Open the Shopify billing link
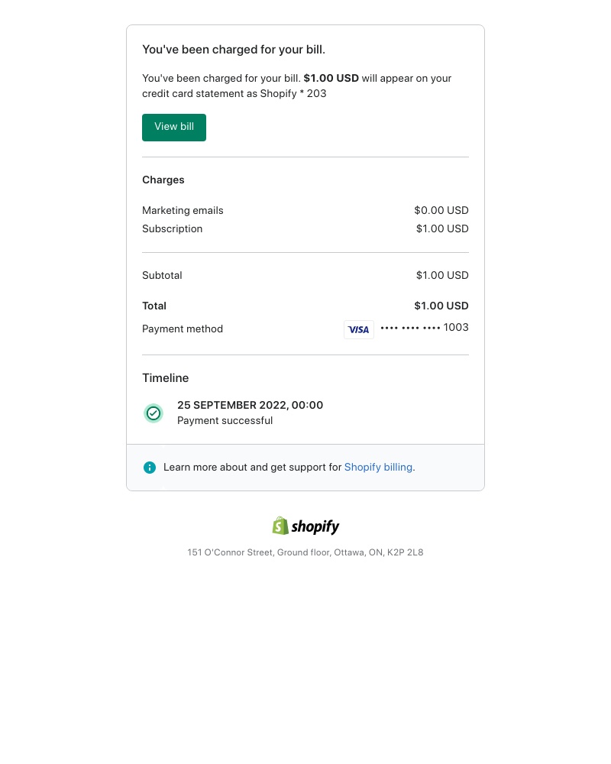 pos(378,467)
